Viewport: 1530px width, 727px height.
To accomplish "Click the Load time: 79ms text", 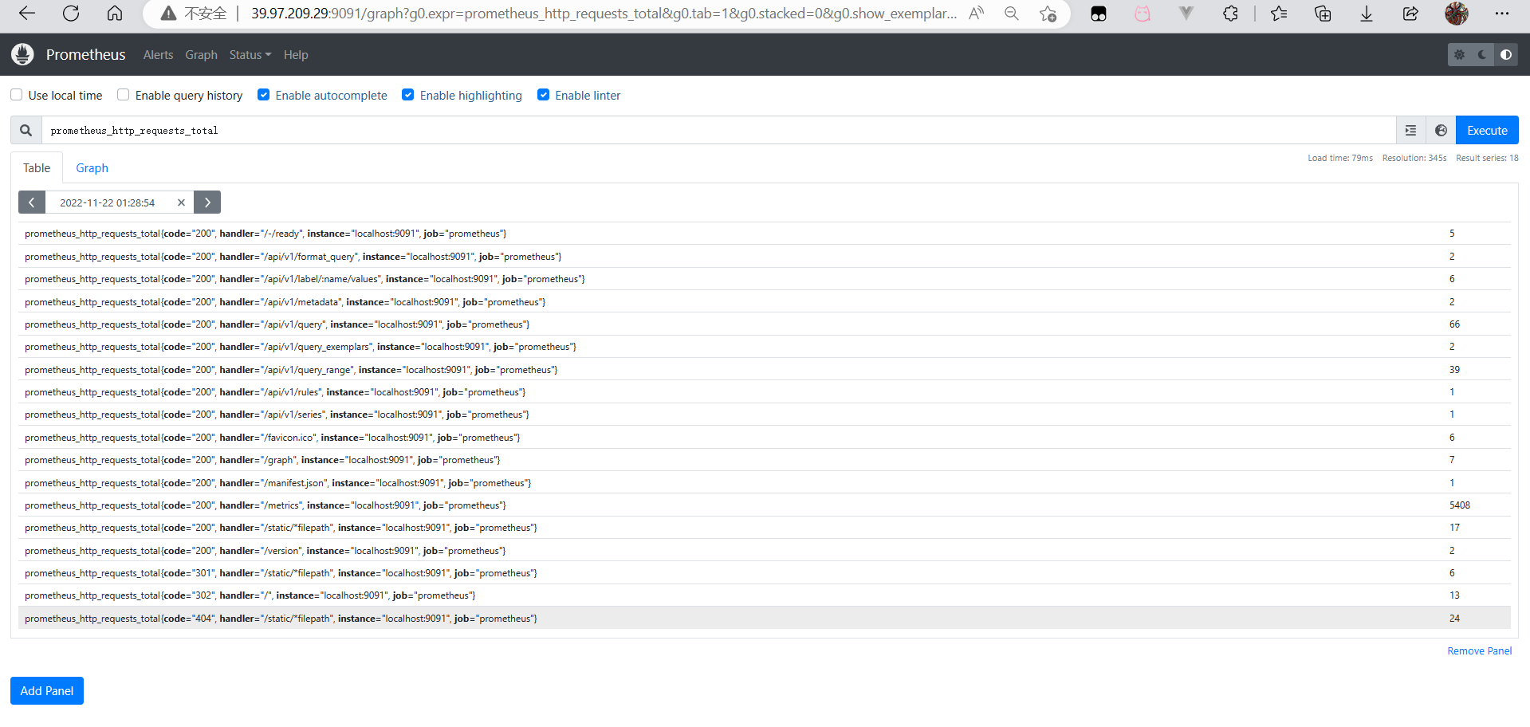I will (x=1340, y=158).
